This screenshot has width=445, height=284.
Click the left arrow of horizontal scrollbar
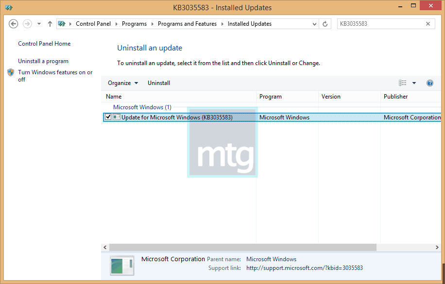point(105,248)
